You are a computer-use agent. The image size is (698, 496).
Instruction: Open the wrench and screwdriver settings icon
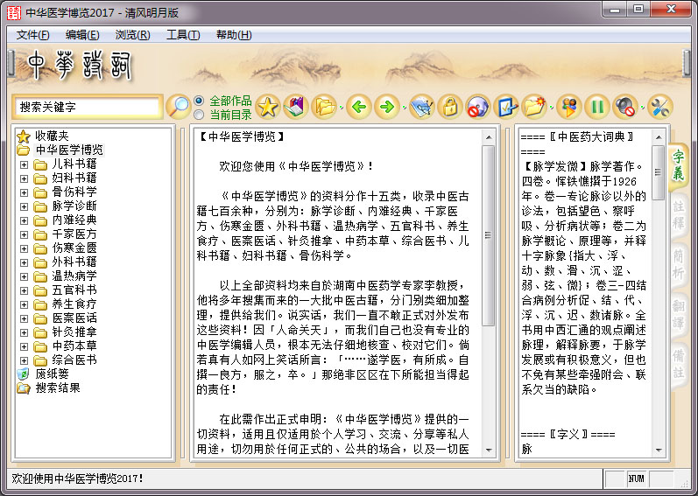(x=659, y=107)
